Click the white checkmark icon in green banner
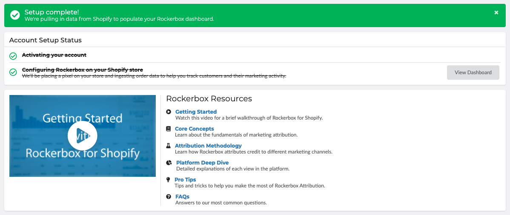The image size is (510, 215). coord(15,15)
